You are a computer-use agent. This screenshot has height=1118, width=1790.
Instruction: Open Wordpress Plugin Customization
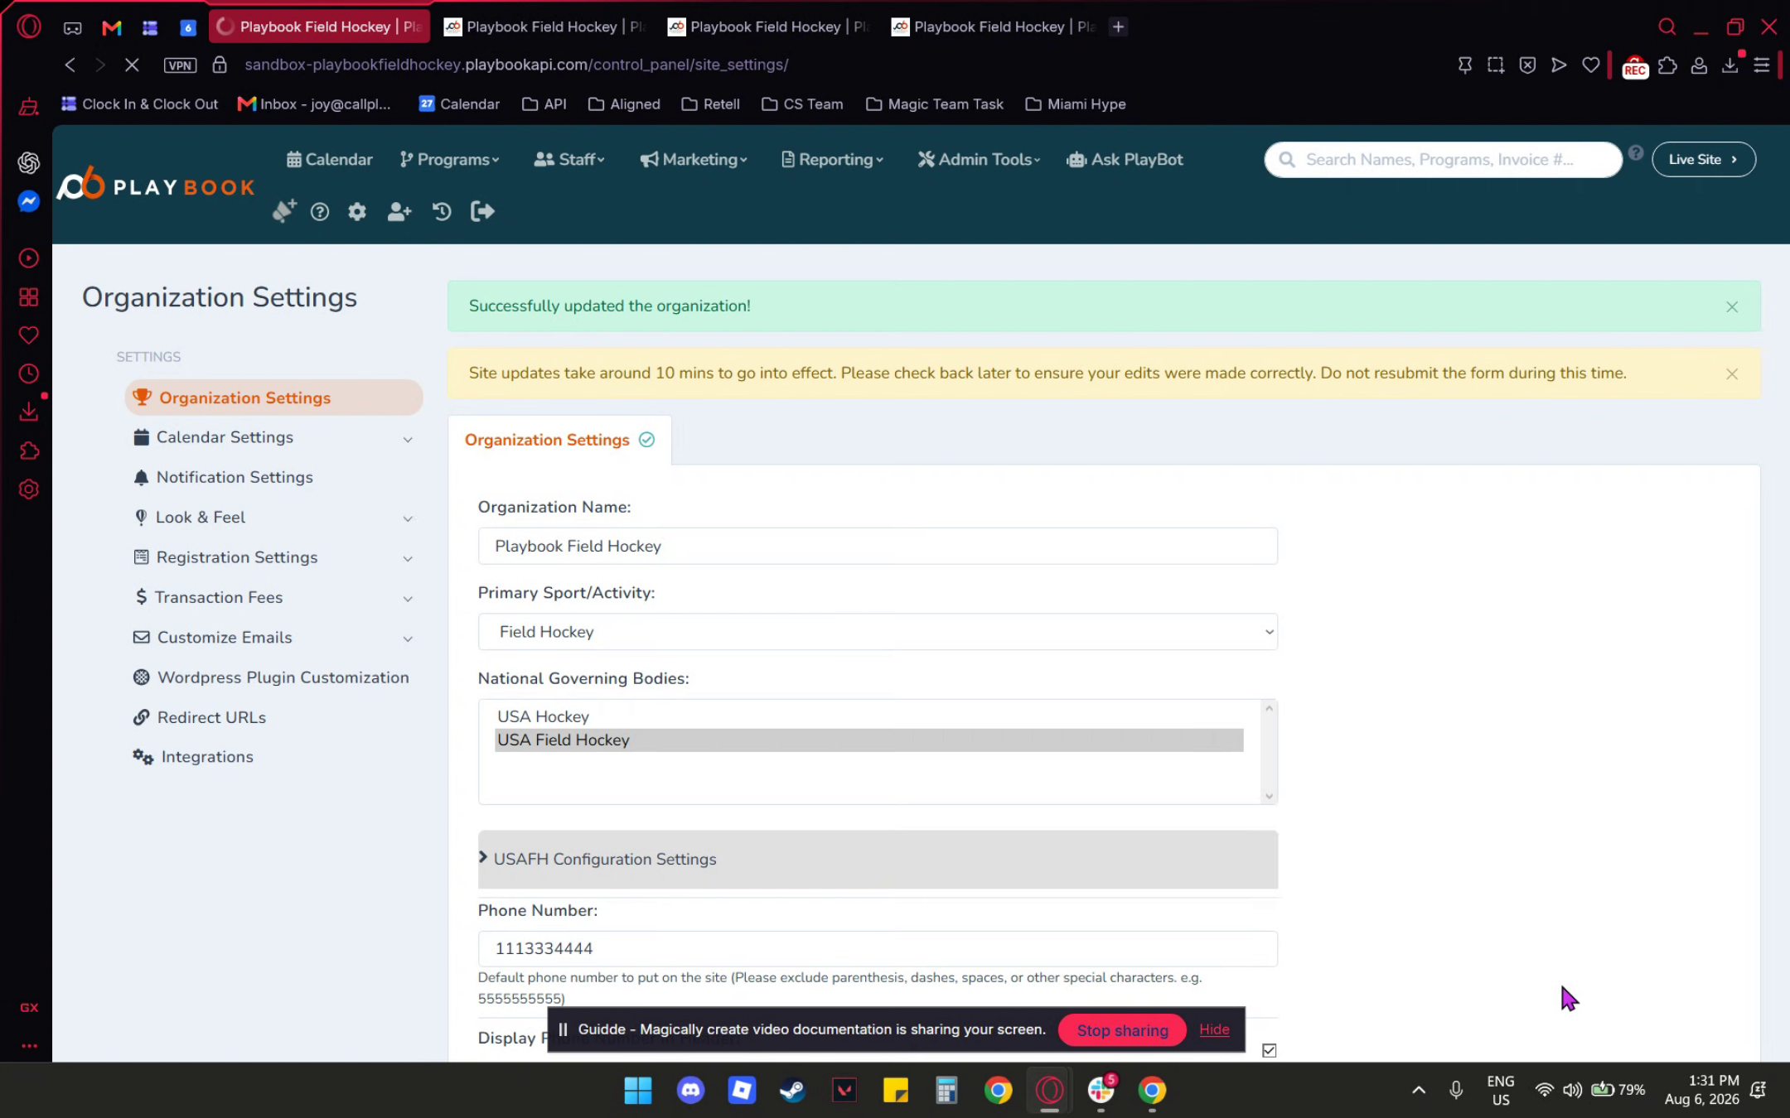[273, 677]
